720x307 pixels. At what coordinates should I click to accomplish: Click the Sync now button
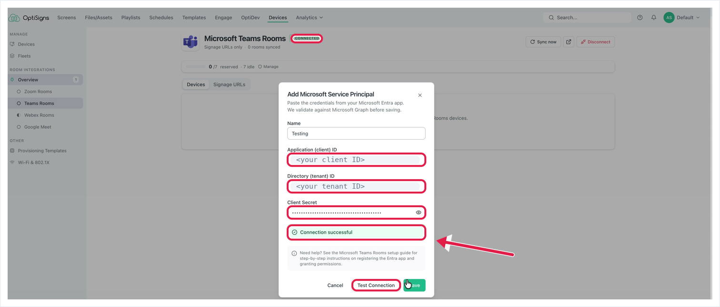pyautogui.click(x=543, y=42)
